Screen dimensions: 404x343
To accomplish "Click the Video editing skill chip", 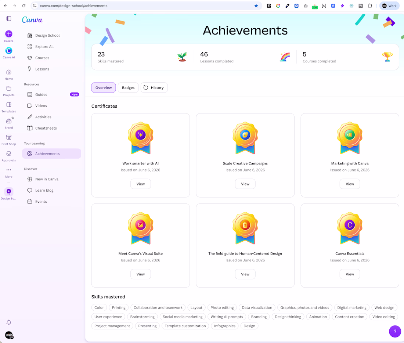I will pyautogui.click(x=384, y=317).
